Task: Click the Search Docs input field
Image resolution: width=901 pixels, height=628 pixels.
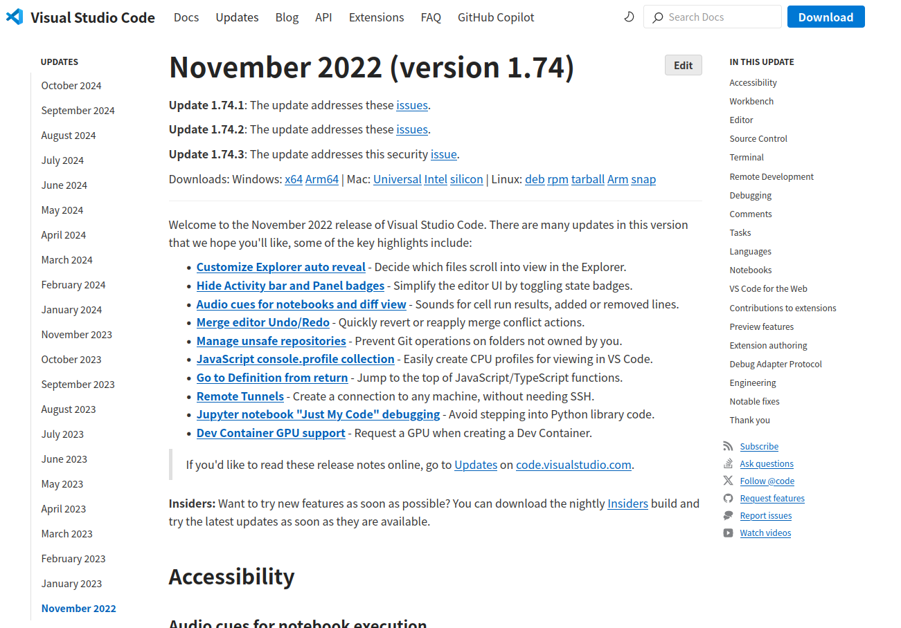Action: [x=713, y=17]
